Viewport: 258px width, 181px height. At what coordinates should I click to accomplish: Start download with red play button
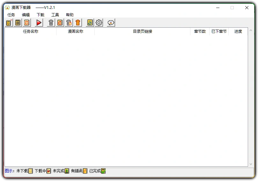pyautogui.click(x=39, y=23)
